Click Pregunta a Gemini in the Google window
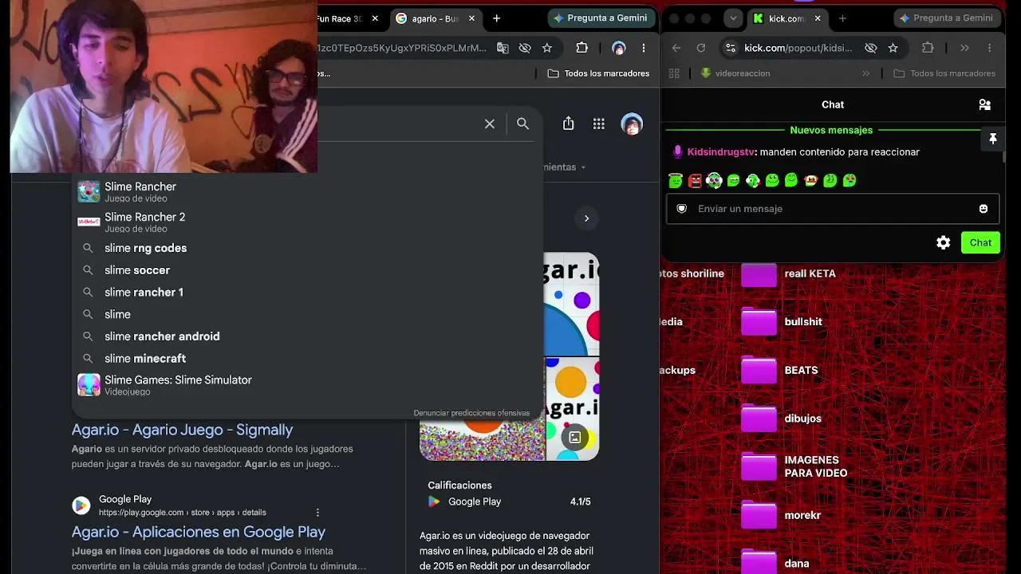Viewport: 1021px width, 574px height. (x=600, y=18)
